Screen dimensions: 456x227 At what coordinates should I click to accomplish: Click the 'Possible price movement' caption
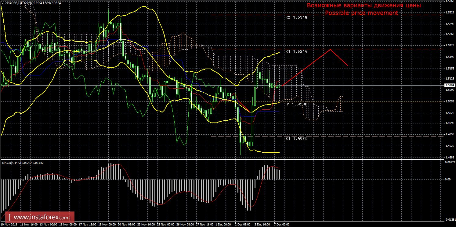coord(362,13)
